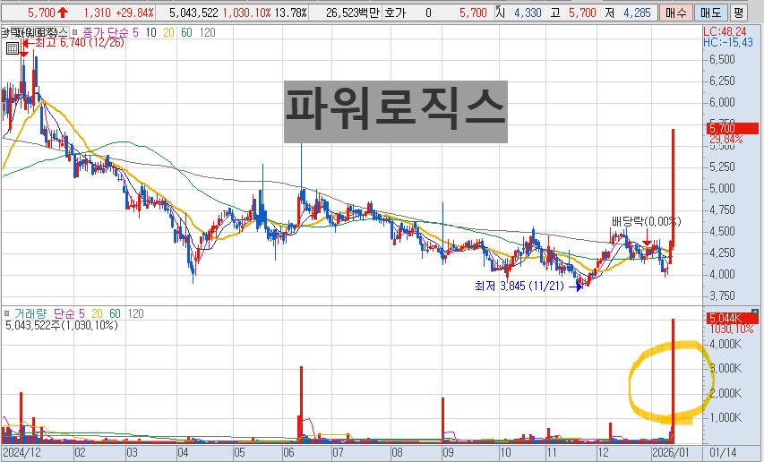764x462 pixels.
Task: Click the 종가 단순 indicator label
Action: point(106,32)
